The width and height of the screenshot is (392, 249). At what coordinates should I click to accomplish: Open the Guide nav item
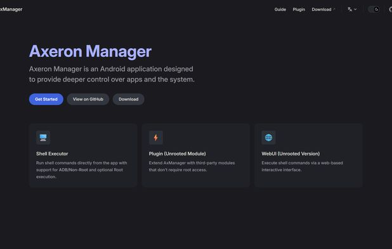click(280, 9)
